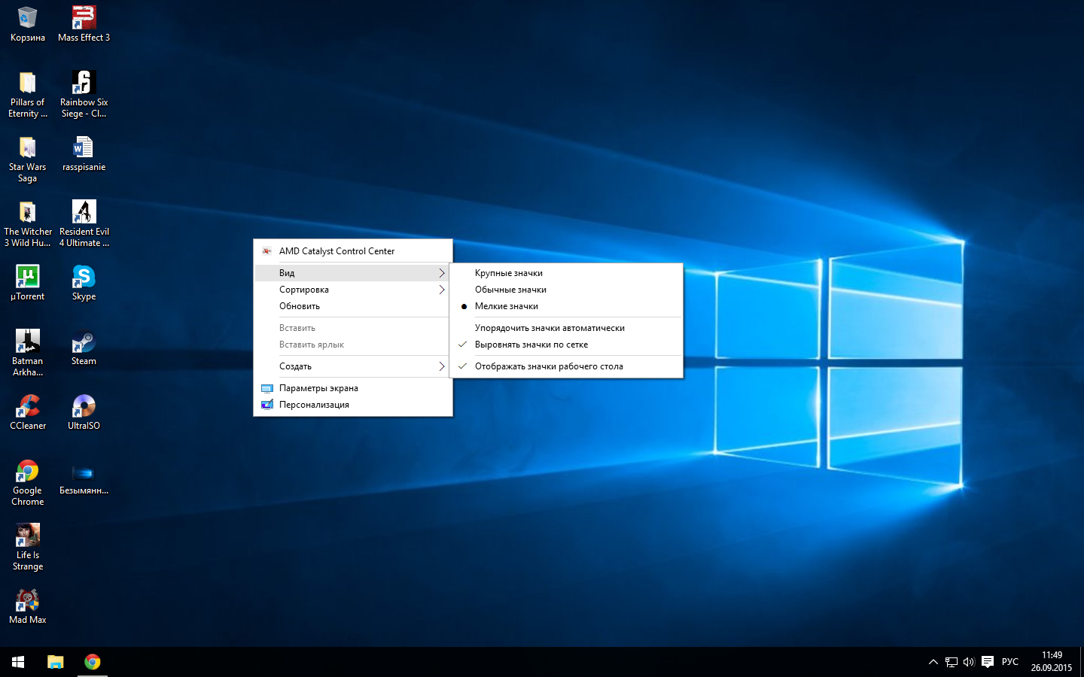Select Крупные значки icon size

point(566,273)
